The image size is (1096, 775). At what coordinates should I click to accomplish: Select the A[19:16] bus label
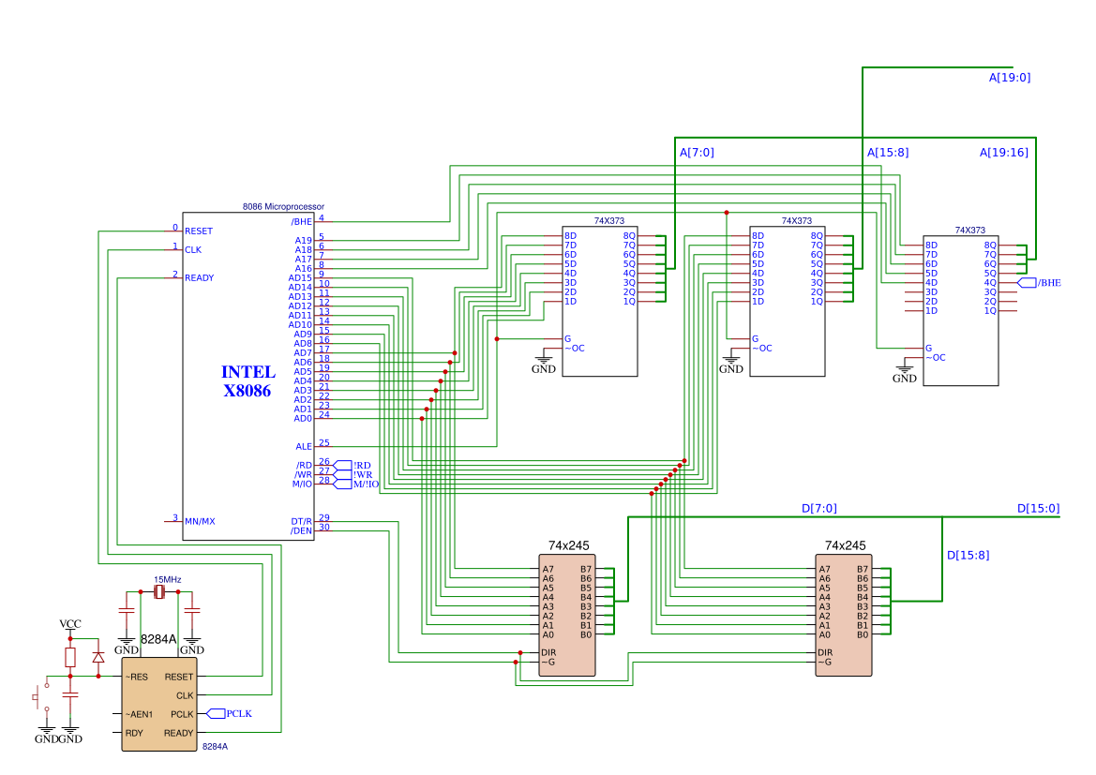[1004, 153]
